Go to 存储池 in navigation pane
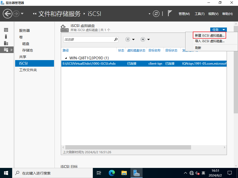Viewport: 238px width, 178px height. click(28, 50)
